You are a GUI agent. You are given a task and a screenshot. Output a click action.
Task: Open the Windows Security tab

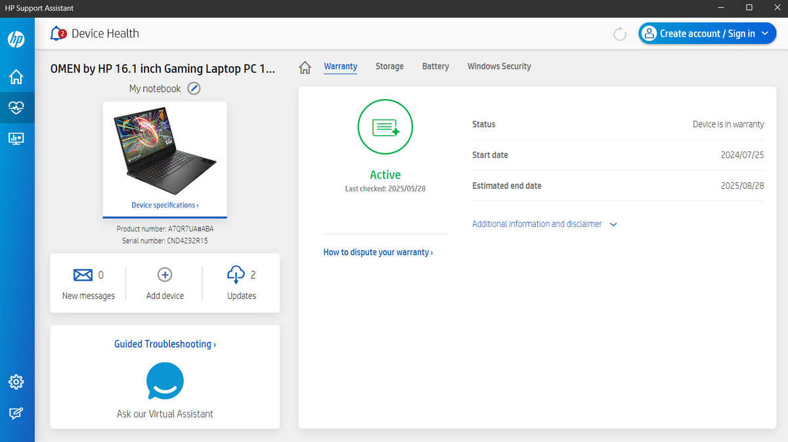(499, 66)
